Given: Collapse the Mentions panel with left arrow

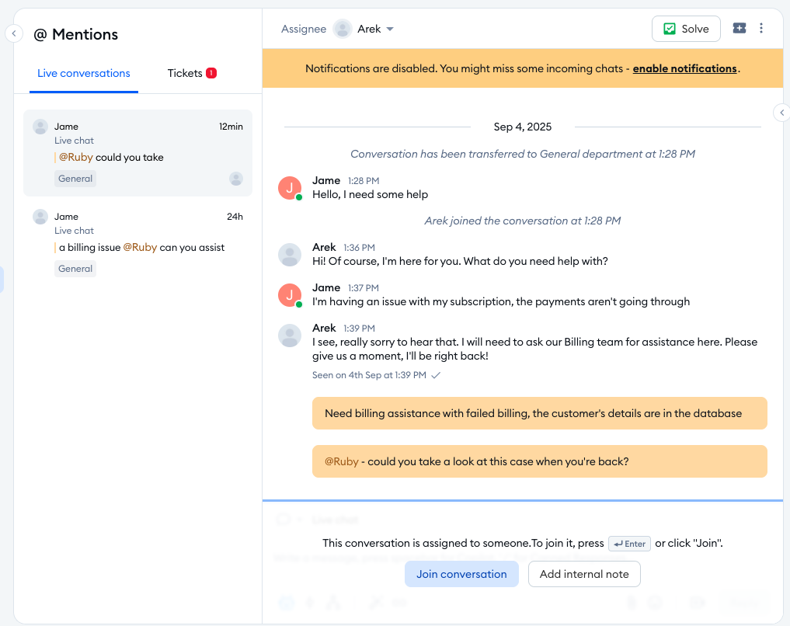Looking at the screenshot, I should tap(14, 33).
